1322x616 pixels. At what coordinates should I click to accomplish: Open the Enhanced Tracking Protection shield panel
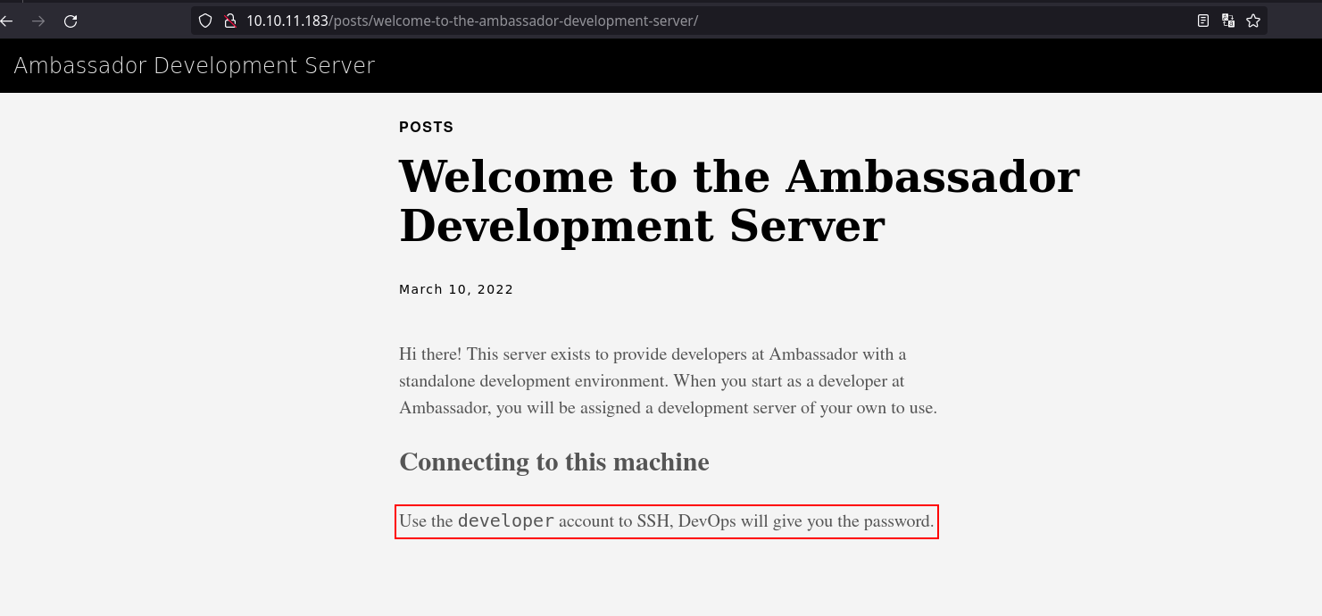tap(205, 20)
